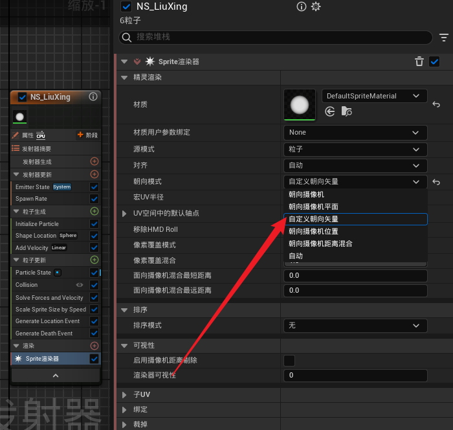Disable the Spawn Rate module
The height and width of the screenshot is (430, 453).
click(94, 199)
